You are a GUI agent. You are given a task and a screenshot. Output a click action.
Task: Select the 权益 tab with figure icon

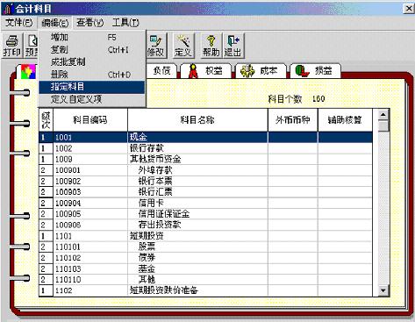205,71
